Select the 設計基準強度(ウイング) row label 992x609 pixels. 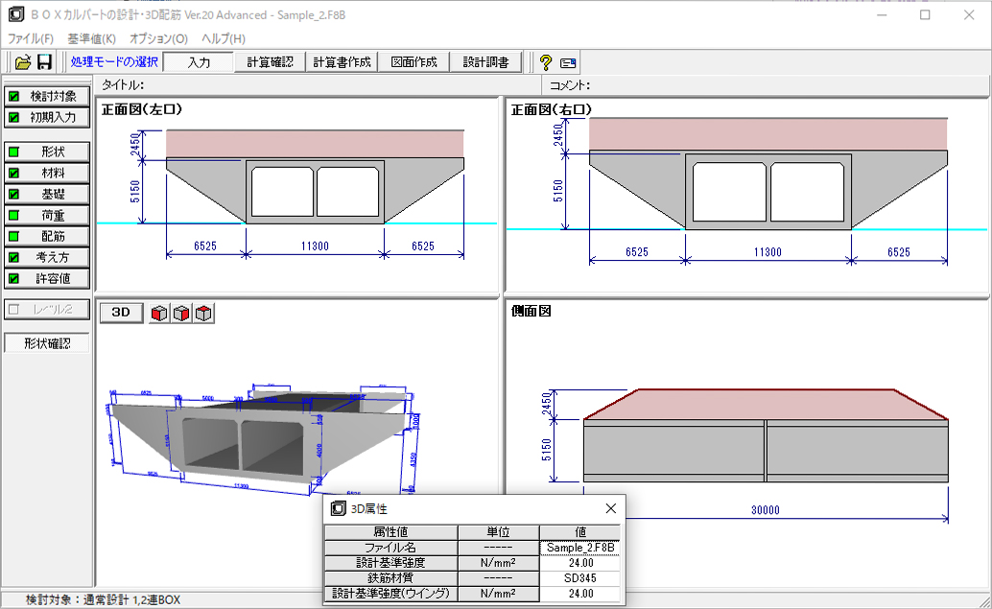click(391, 594)
